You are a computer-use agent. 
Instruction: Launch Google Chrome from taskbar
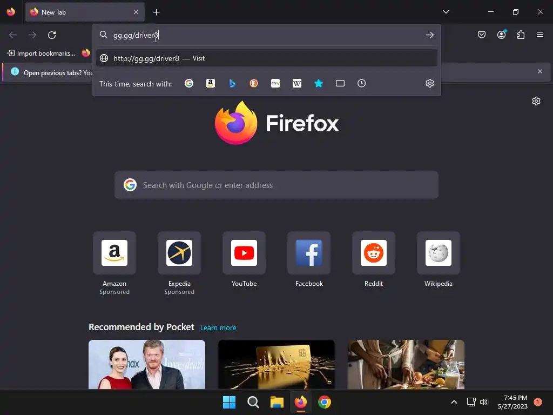(325, 402)
